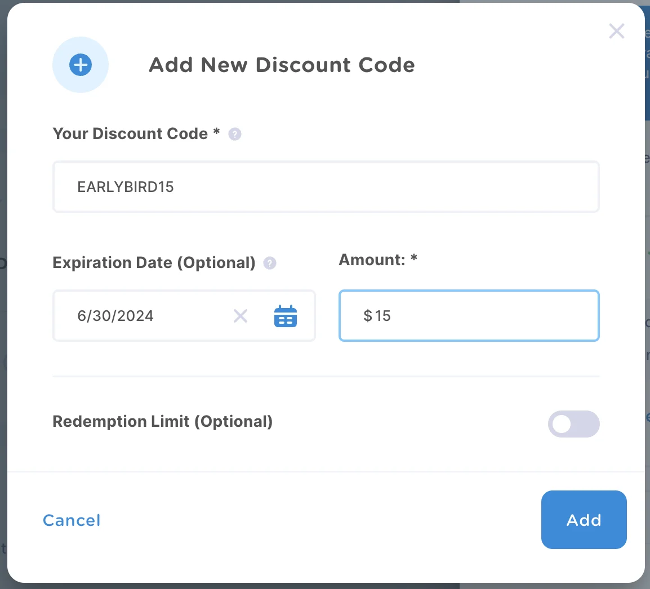
Task: Open the calendar date picker
Action: click(286, 316)
